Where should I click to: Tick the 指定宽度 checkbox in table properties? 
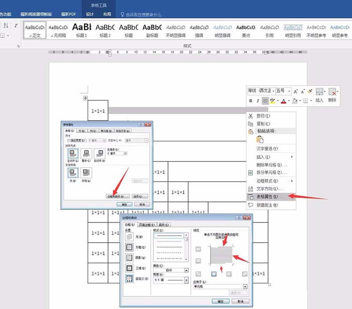tap(69, 141)
